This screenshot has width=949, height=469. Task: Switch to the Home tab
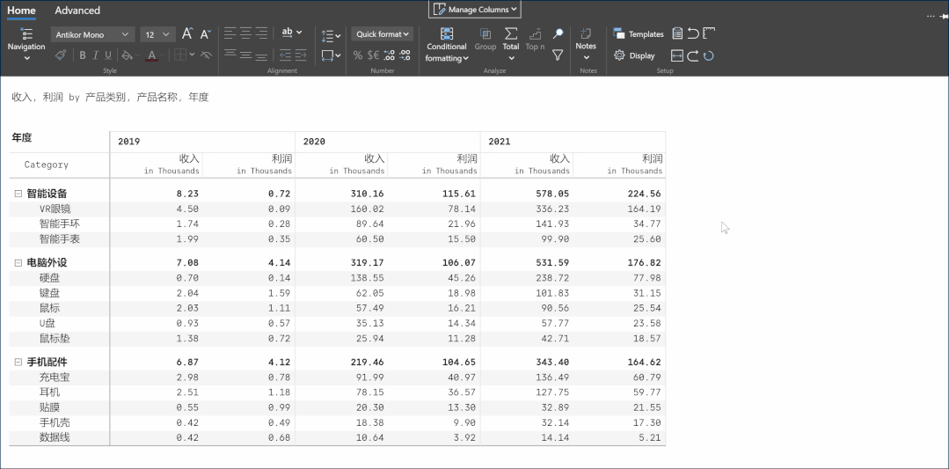click(x=21, y=11)
